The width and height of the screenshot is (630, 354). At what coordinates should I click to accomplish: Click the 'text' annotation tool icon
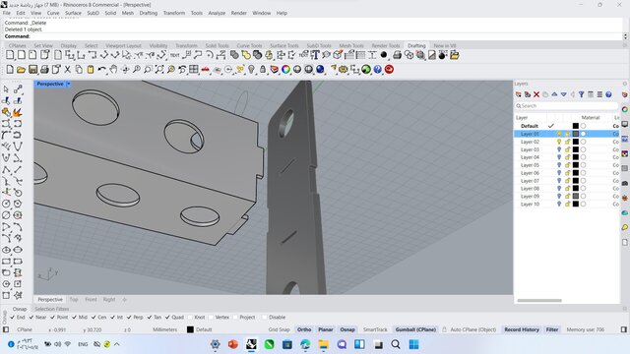(175, 55)
